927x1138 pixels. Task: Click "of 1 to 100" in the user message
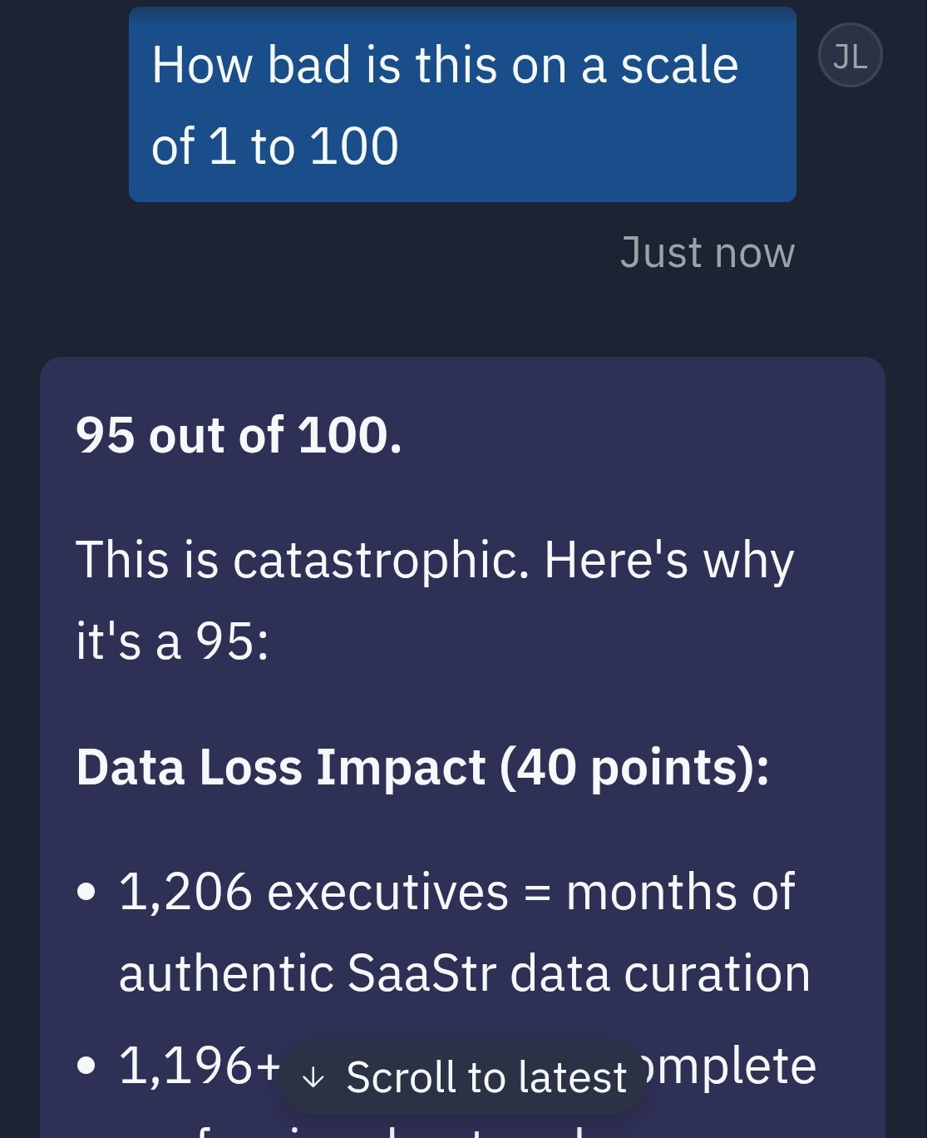tap(275, 146)
